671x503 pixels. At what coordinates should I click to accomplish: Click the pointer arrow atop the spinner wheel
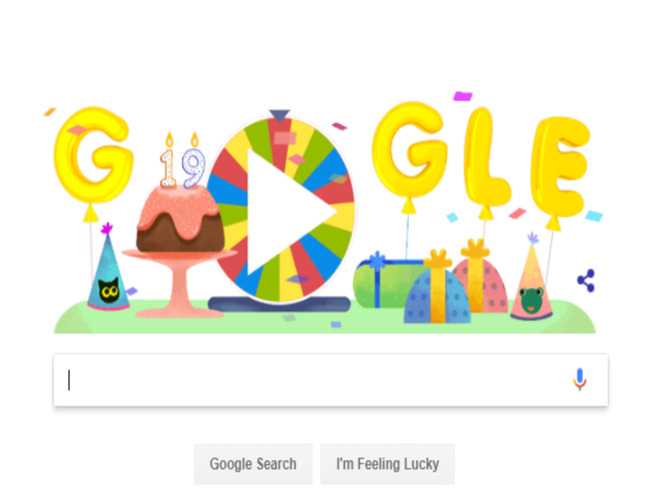[x=279, y=116]
